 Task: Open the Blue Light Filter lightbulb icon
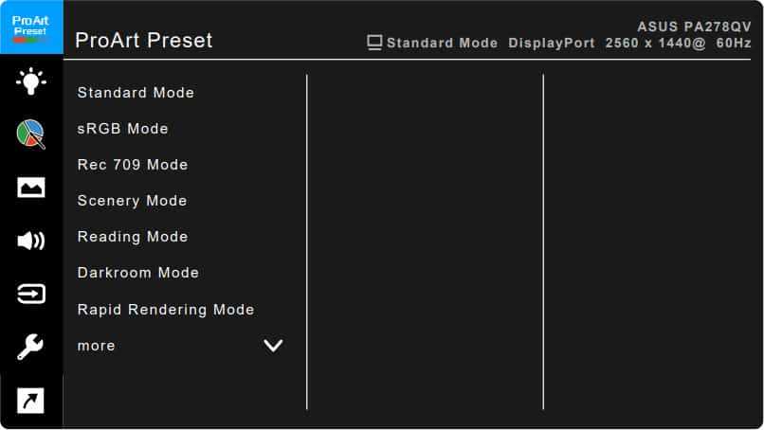coord(30,81)
